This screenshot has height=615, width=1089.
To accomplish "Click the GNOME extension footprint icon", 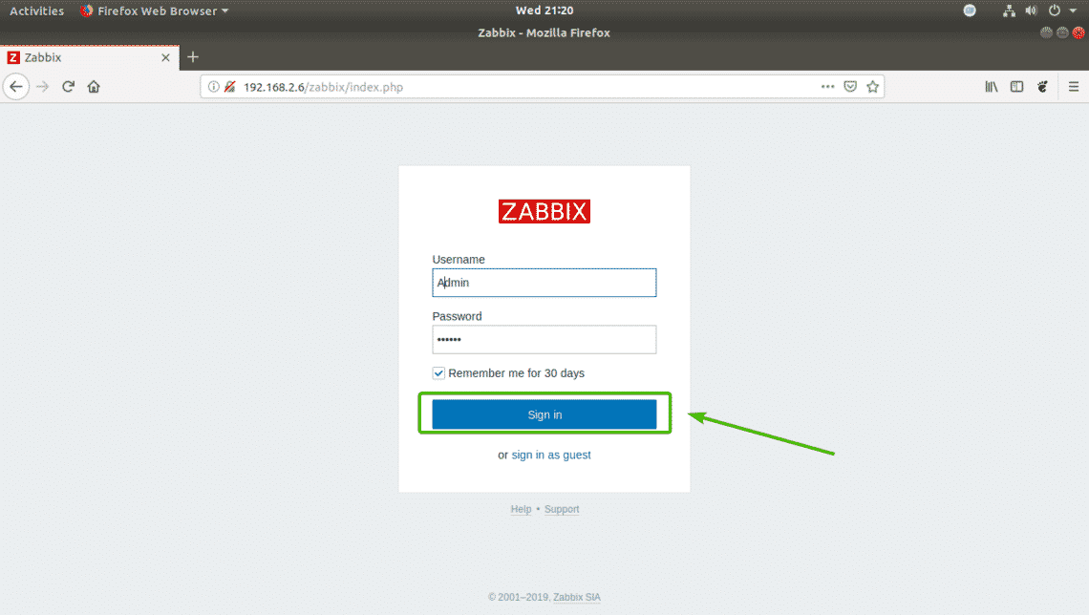I will pyautogui.click(x=1042, y=87).
